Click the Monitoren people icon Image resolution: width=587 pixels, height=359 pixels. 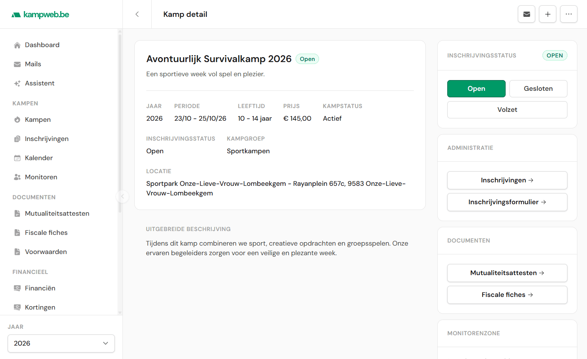pos(17,177)
